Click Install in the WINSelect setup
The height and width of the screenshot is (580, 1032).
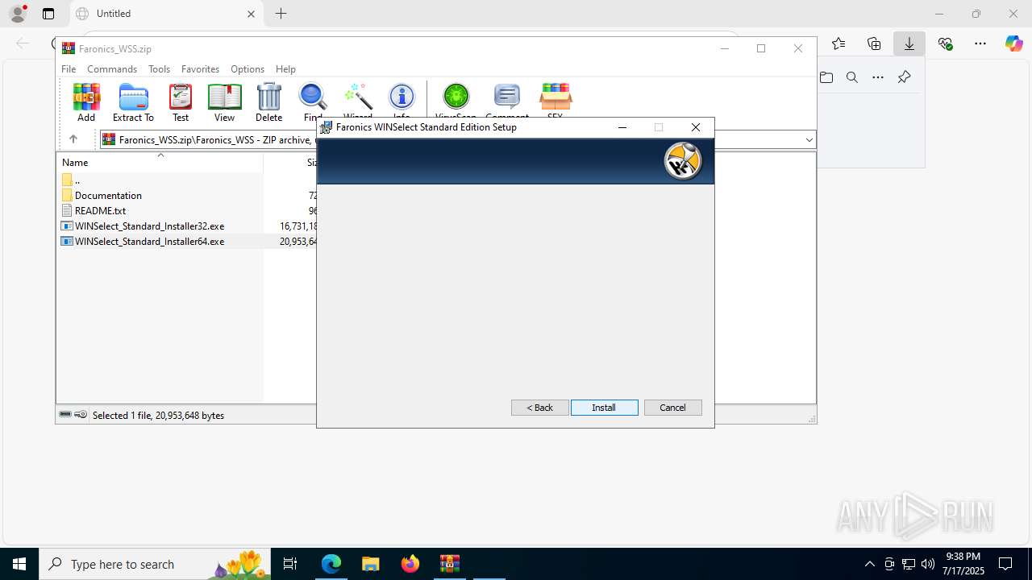604,408
